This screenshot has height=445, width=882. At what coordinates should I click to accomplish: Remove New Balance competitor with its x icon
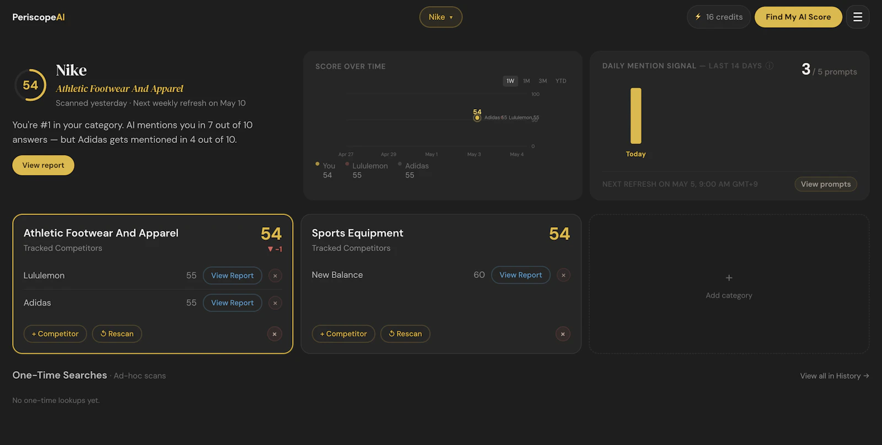coord(563,275)
